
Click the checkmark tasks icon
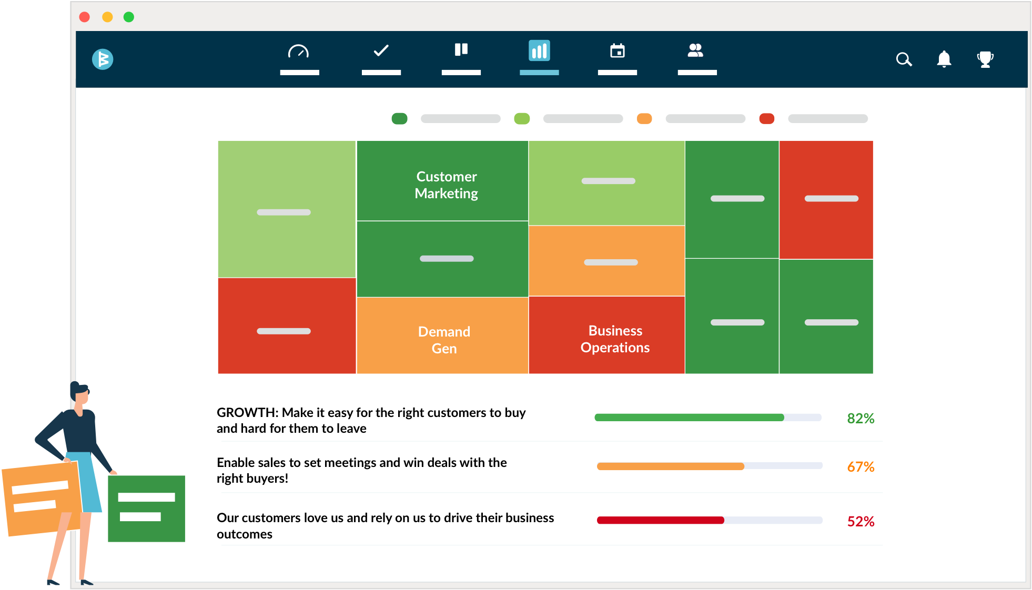pos(381,50)
